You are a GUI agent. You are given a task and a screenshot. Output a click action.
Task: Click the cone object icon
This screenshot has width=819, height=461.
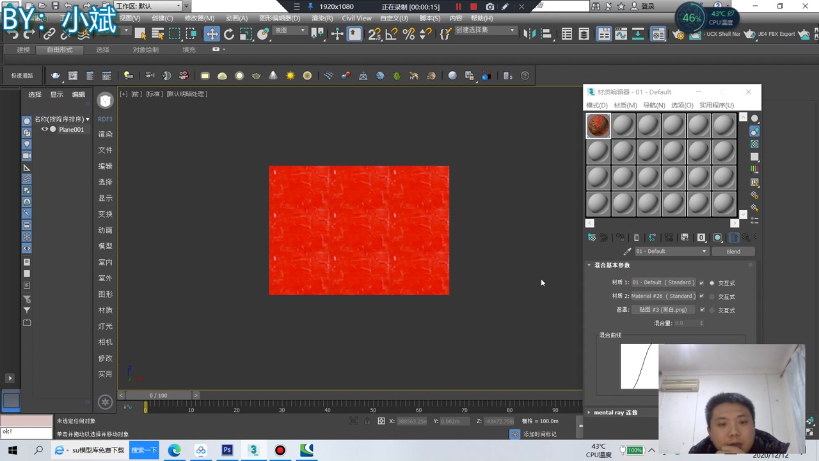[x=273, y=76]
